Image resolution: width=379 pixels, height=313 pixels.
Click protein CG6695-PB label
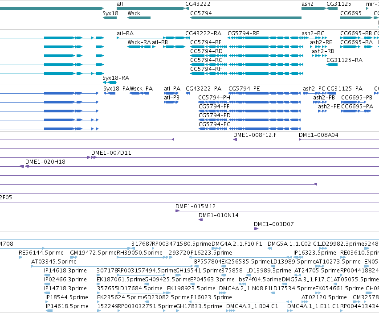click(357, 98)
